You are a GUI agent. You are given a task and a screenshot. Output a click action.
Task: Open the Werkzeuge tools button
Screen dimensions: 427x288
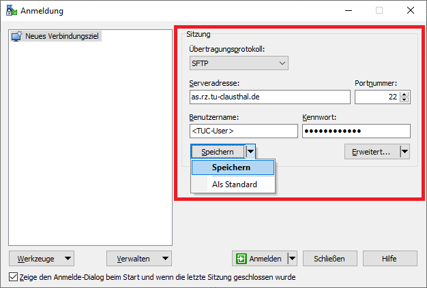point(41,259)
